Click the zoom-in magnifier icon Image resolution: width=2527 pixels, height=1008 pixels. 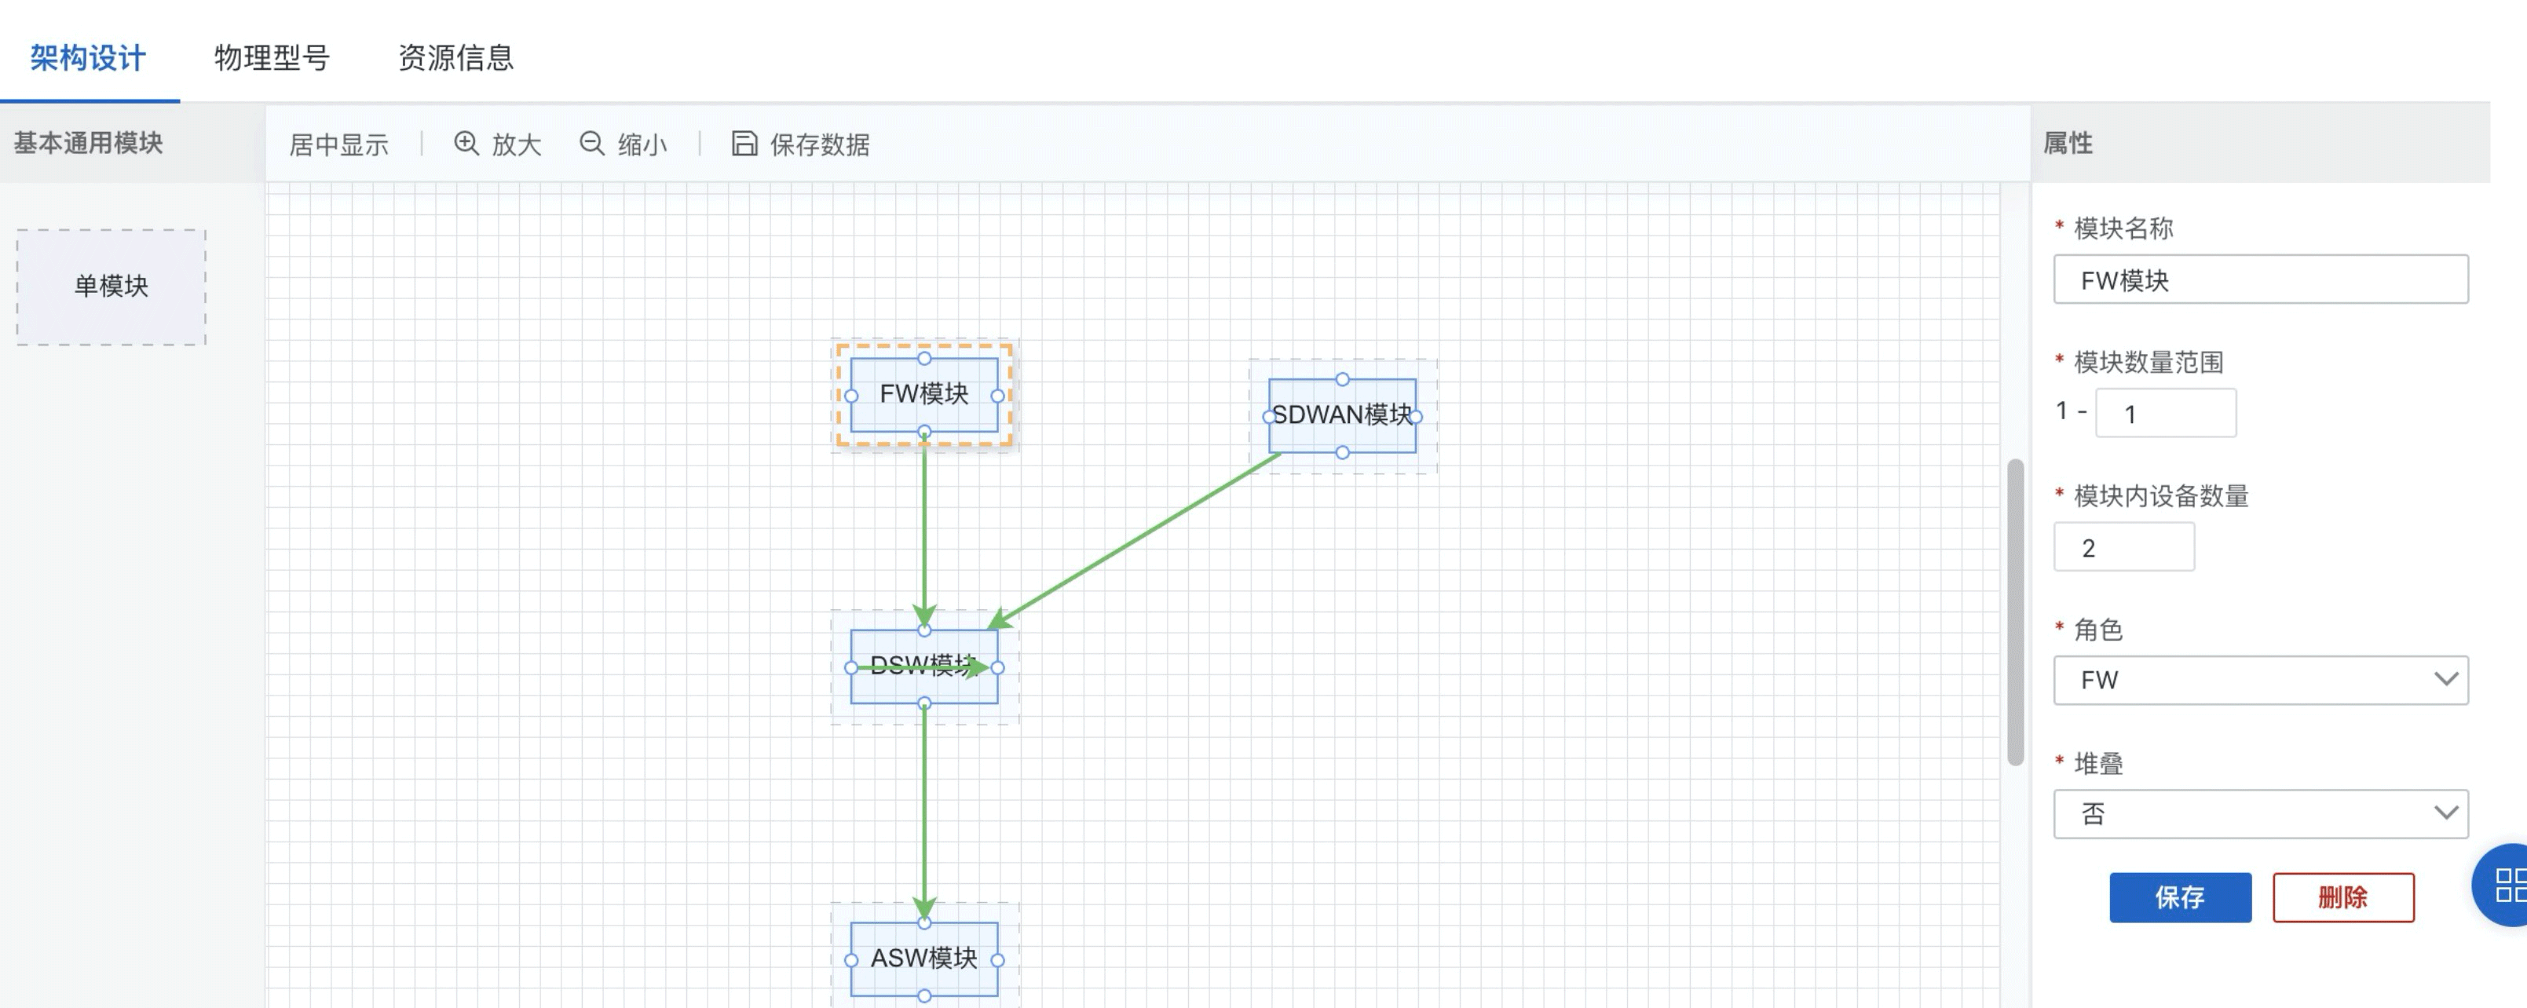click(466, 143)
